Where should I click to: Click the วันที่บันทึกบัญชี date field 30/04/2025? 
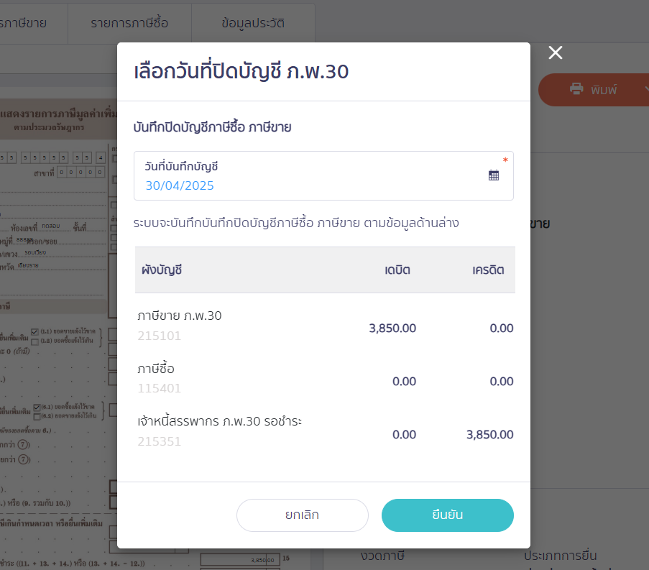323,175
